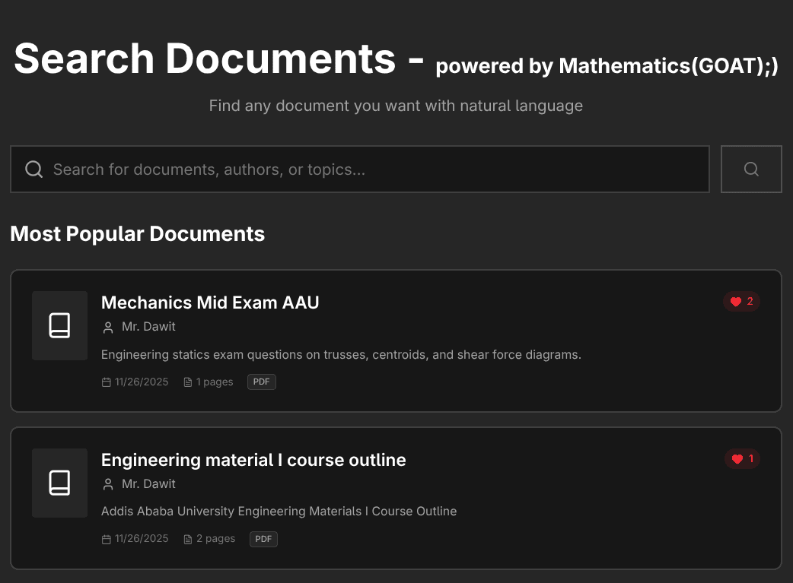Click the PDF badge on Engineering material card
Viewport: 793px width, 583px height.
point(263,539)
